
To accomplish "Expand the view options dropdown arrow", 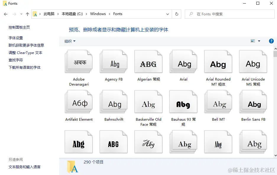I will 259,41.
